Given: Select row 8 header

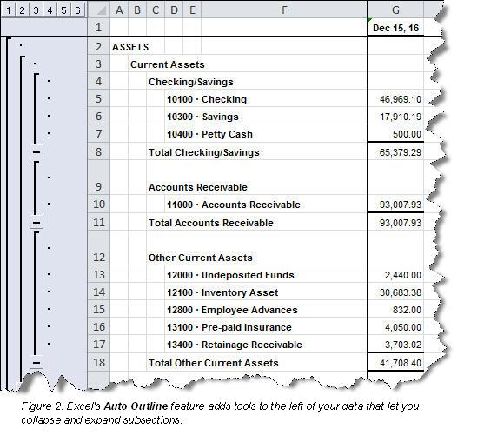Looking at the screenshot, I should point(99,151).
